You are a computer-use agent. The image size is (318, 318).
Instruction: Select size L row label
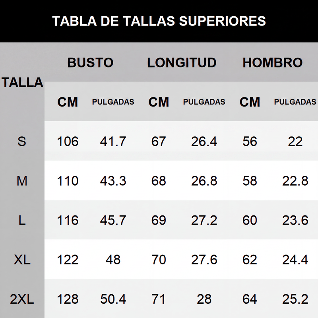click(22, 220)
